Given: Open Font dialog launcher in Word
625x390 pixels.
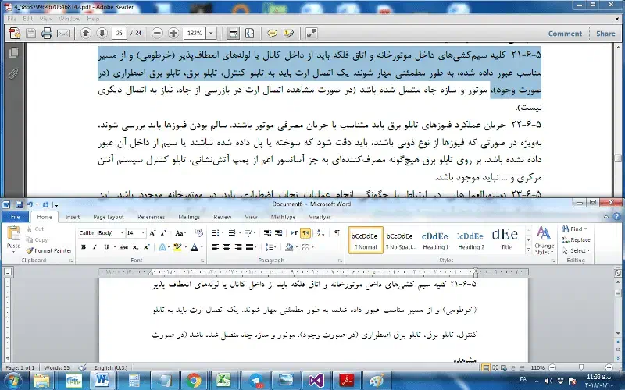Looking at the screenshot, I should click(202, 261).
